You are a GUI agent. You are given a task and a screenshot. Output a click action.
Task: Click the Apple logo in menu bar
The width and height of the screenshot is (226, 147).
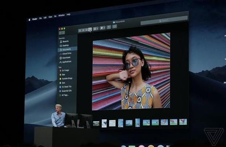coord(30,20)
